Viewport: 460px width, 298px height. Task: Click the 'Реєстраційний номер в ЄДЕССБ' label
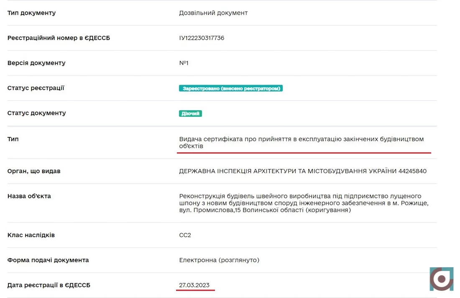(x=59, y=38)
